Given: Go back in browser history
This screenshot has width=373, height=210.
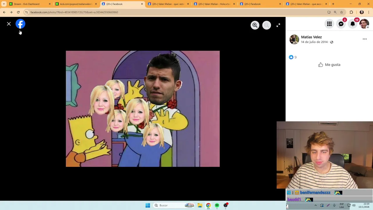Looking at the screenshot, I should 4,12.
